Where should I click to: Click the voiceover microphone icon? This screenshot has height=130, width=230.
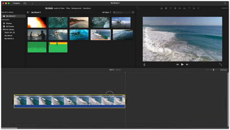coord(144,65)
